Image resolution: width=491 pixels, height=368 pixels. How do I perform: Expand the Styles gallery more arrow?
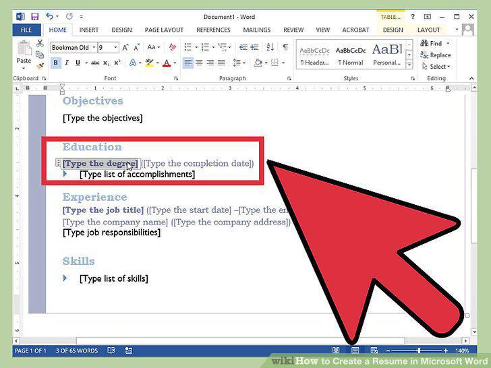point(409,65)
